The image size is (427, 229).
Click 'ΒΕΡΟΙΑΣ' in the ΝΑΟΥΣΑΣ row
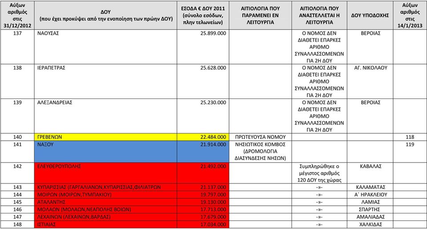370,33
